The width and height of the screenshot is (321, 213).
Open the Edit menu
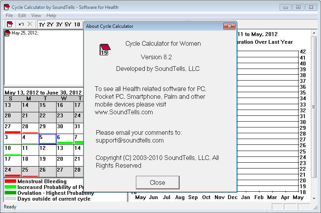(22, 15)
